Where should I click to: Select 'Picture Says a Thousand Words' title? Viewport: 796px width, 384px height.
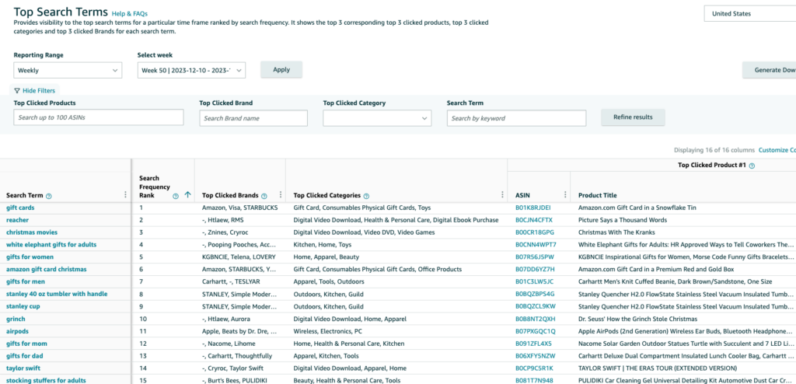point(623,220)
